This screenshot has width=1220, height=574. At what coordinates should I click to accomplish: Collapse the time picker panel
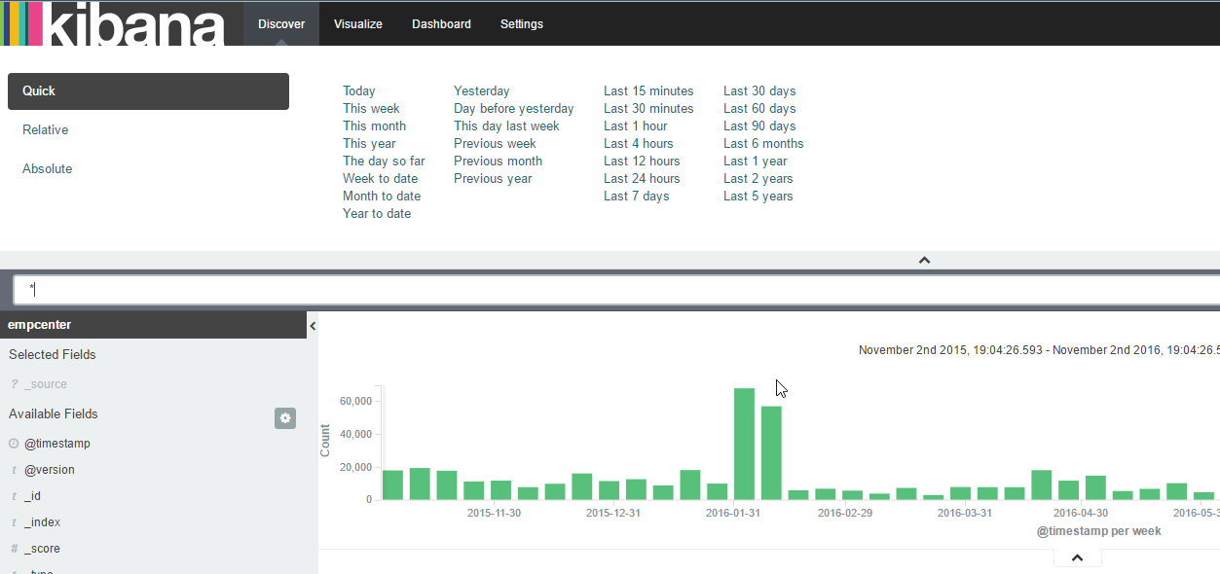925,260
